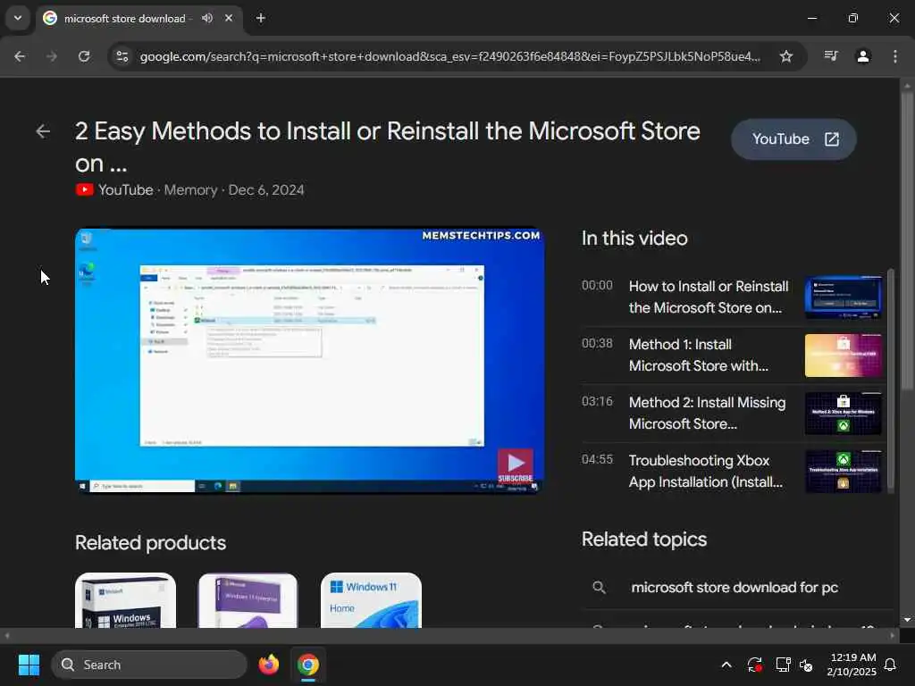Click the magnifier icon next to related topic
Image resolution: width=915 pixels, height=686 pixels.
pos(599,588)
